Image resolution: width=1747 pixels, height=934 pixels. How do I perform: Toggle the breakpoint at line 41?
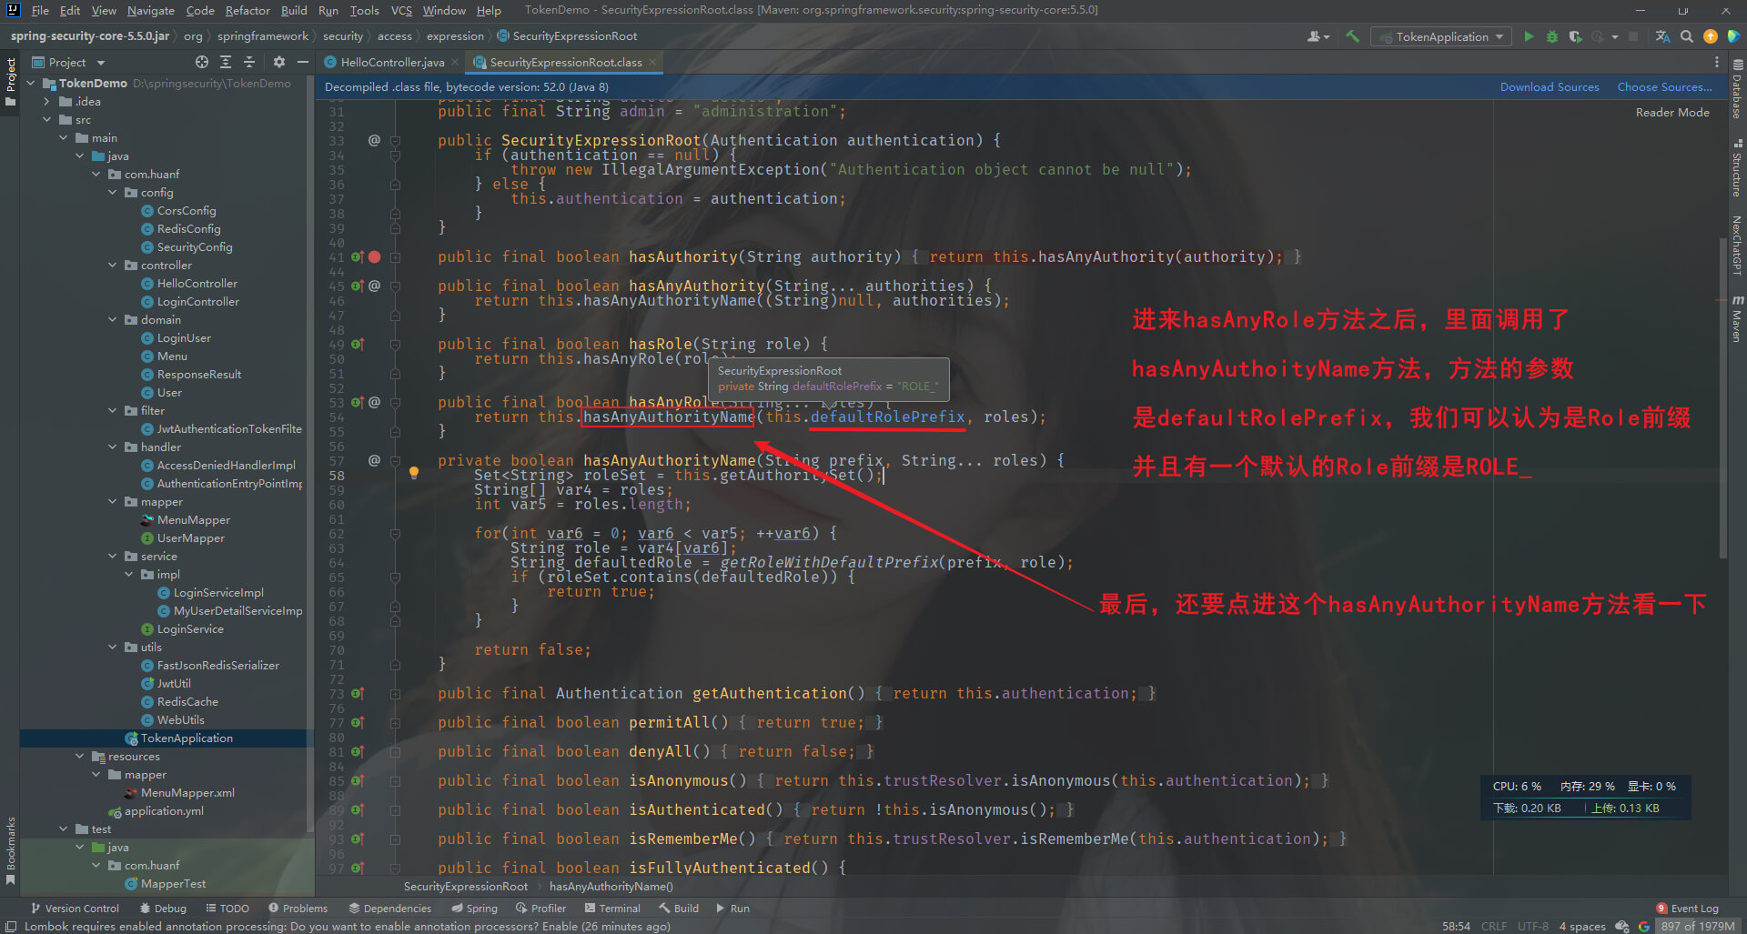(375, 257)
